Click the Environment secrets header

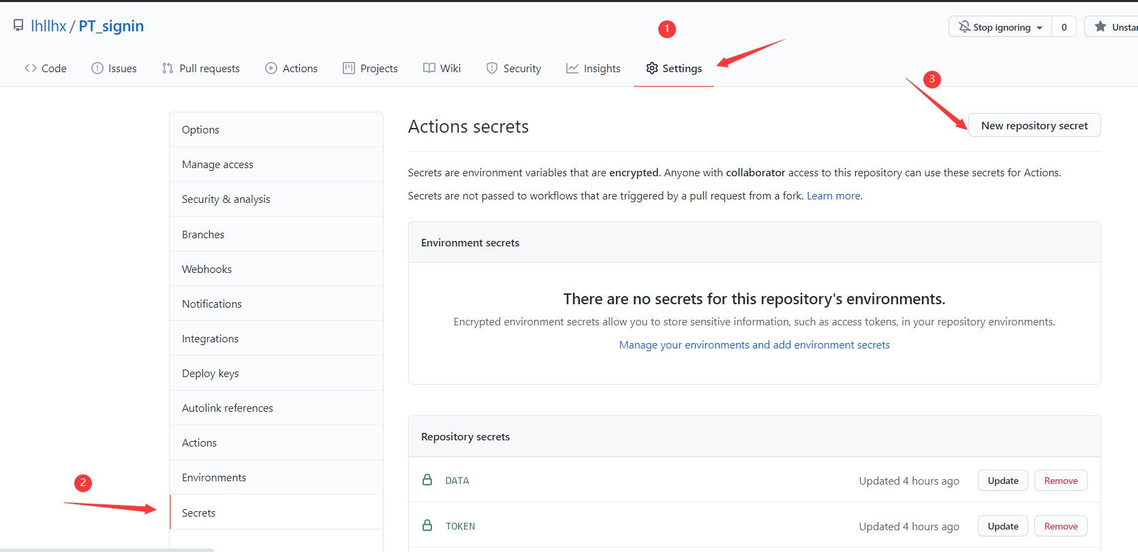(470, 242)
